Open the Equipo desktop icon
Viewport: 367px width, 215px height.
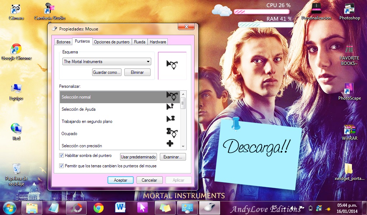(16, 92)
